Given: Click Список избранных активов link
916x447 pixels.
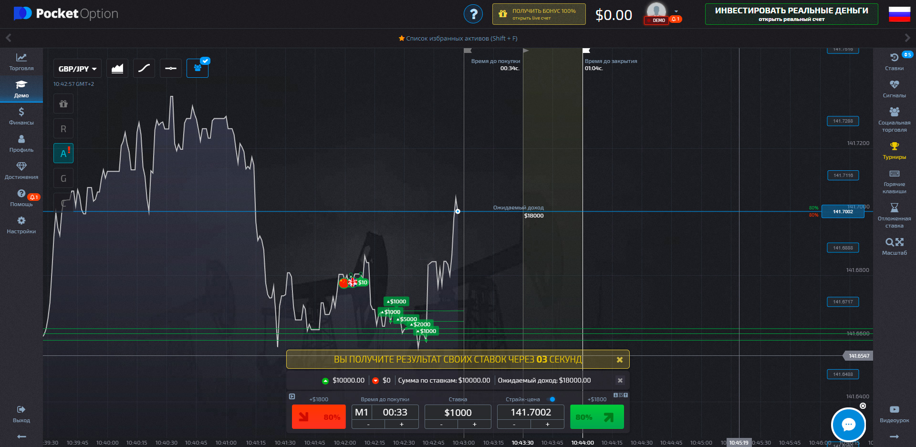Looking at the screenshot, I should [x=458, y=38].
